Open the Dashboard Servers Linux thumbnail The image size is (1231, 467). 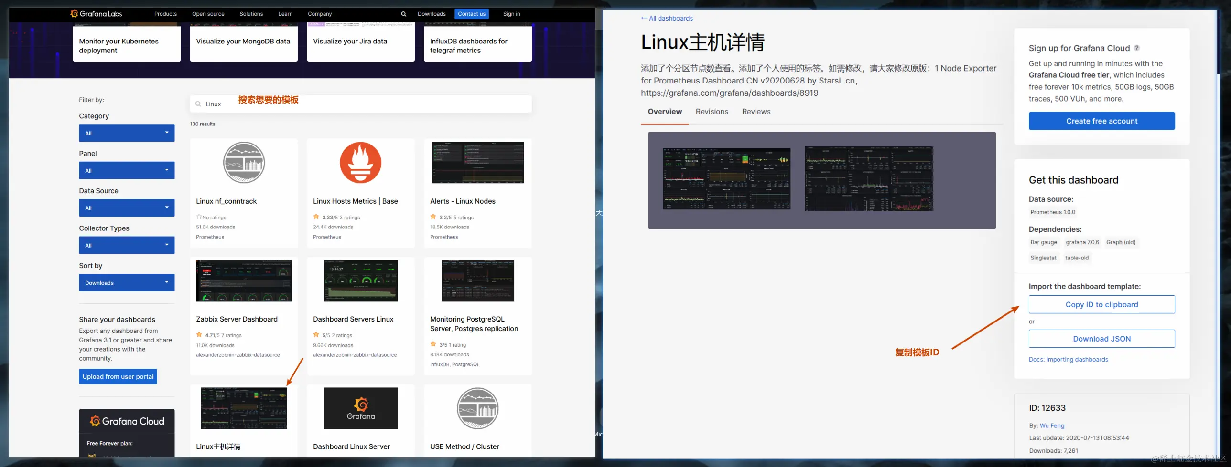point(361,281)
